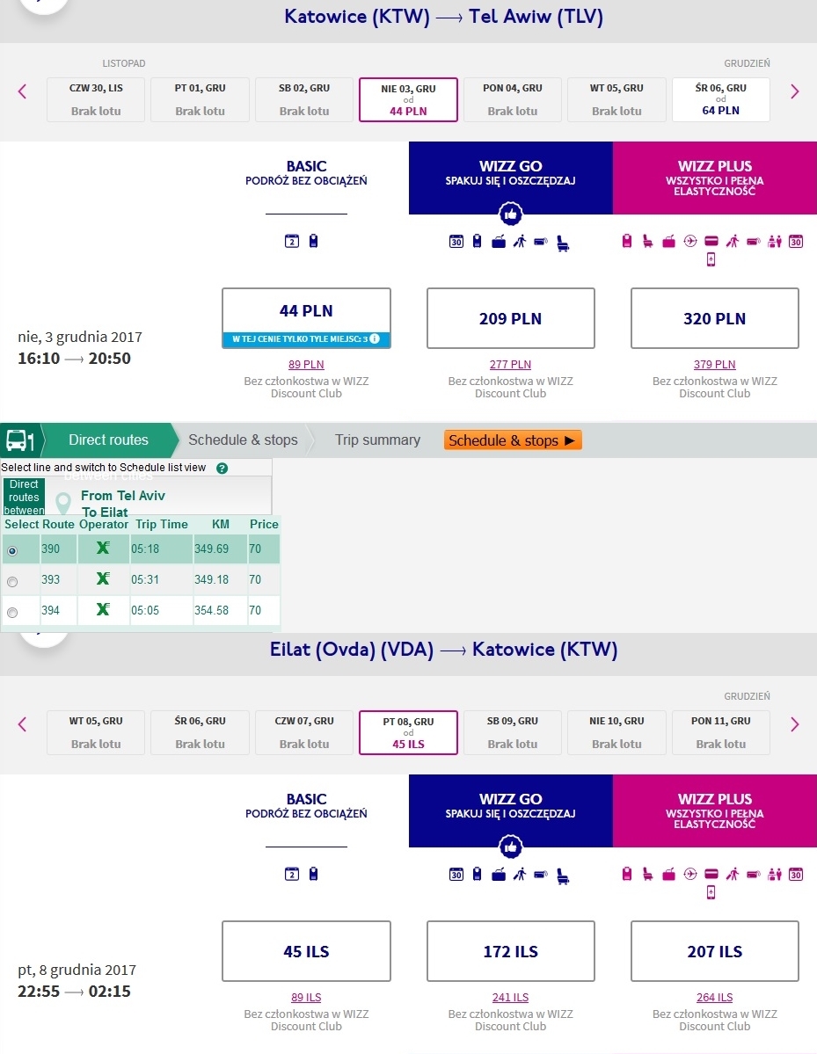The width and height of the screenshot is (817, 1054).
Task: Show later dates for the Eilat–Katowice flight
Action: [795, 724]
